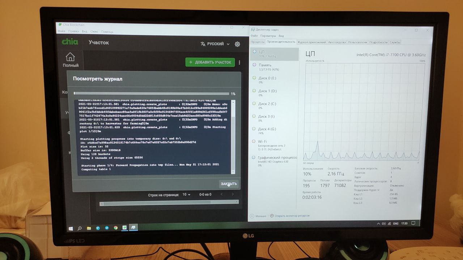Open the Windows Start menu
Viewport: 463px width, 260px height.
71,228
